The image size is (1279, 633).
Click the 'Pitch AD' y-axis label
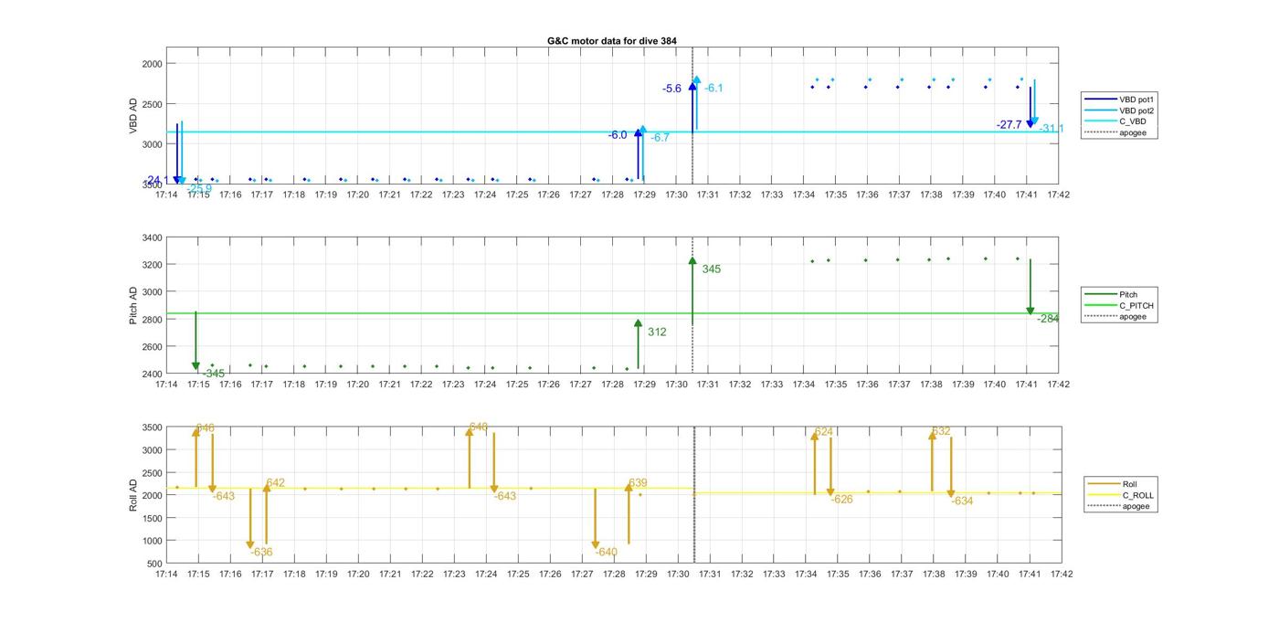point(134,305)
